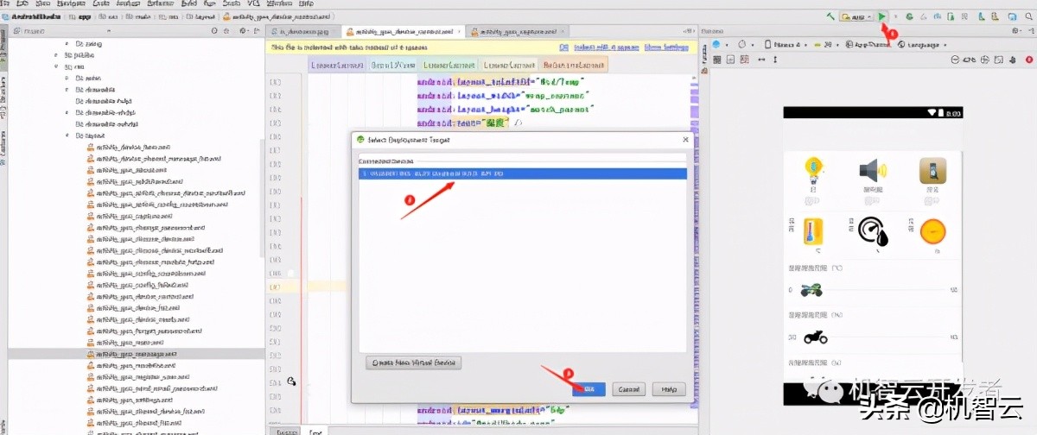Viewport: 1037px width, 435px height.
Task: Click the green motorcycle slider in phone preview
Action: pyautogui.click(x=811, y=290)
